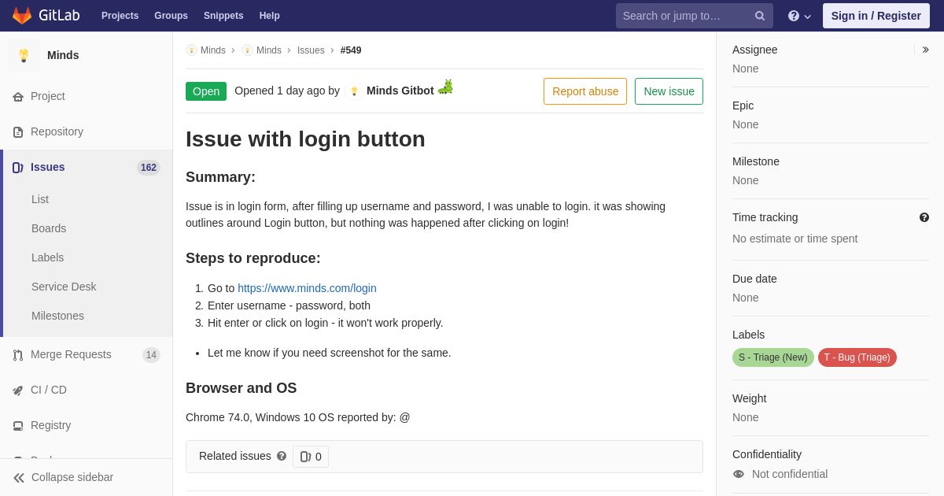Click the T - Bug (Triage) label
This screenshot has width=944, height=496.
pos(857,357)
